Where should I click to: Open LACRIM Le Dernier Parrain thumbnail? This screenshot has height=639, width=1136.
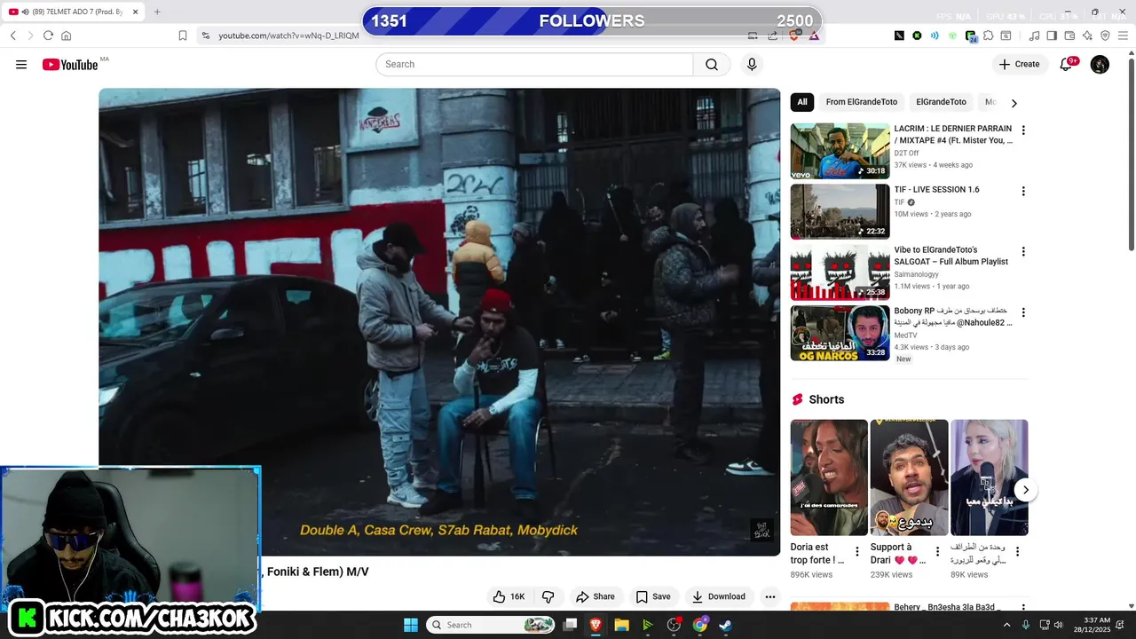(840, 151)
